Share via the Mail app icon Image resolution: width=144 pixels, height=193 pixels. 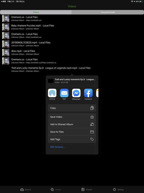pyautogui.click(x=64, y=93)
